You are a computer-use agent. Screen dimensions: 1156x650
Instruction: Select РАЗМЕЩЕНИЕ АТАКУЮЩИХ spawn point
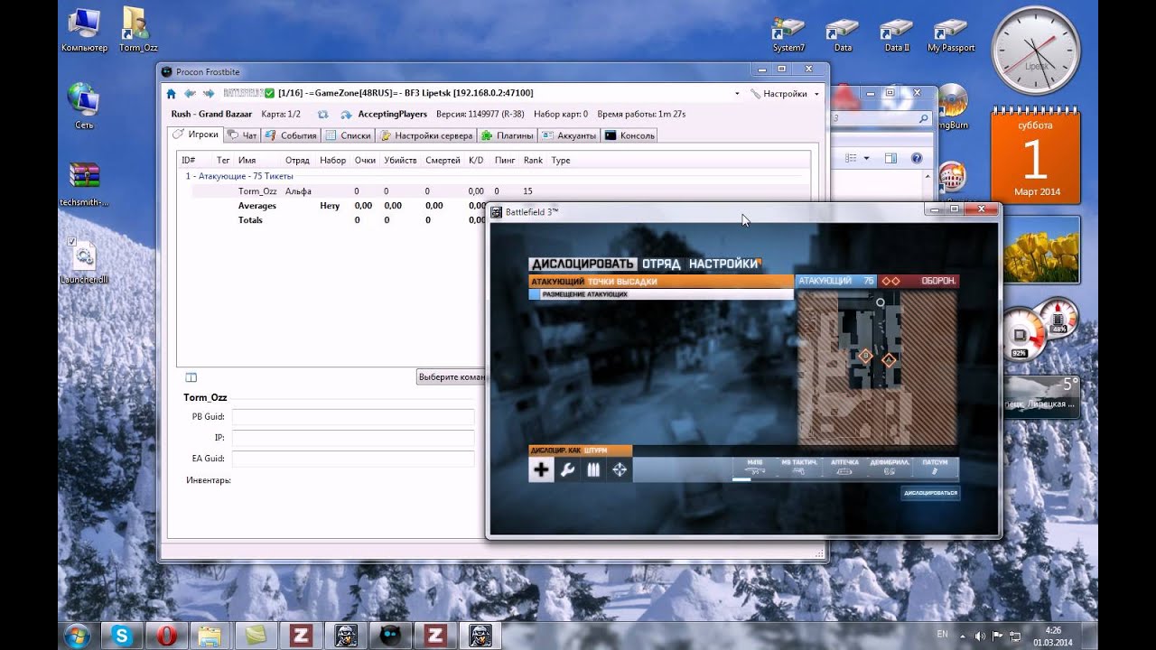[661, 294]
